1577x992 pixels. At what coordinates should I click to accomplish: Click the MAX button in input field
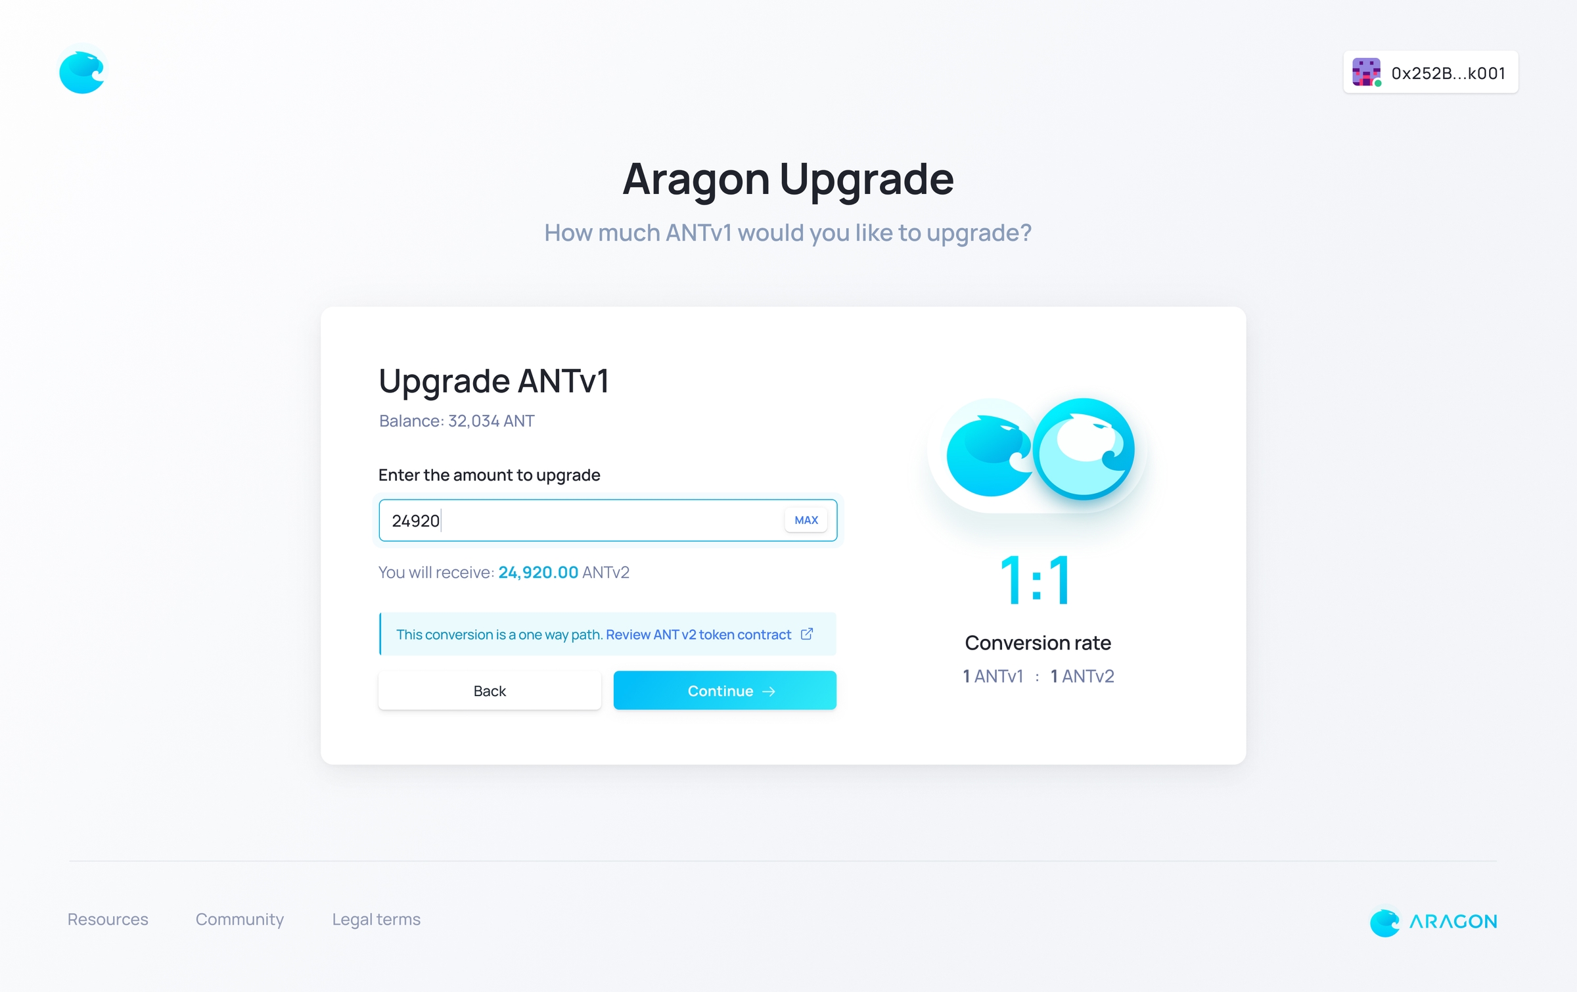(806, 520)
